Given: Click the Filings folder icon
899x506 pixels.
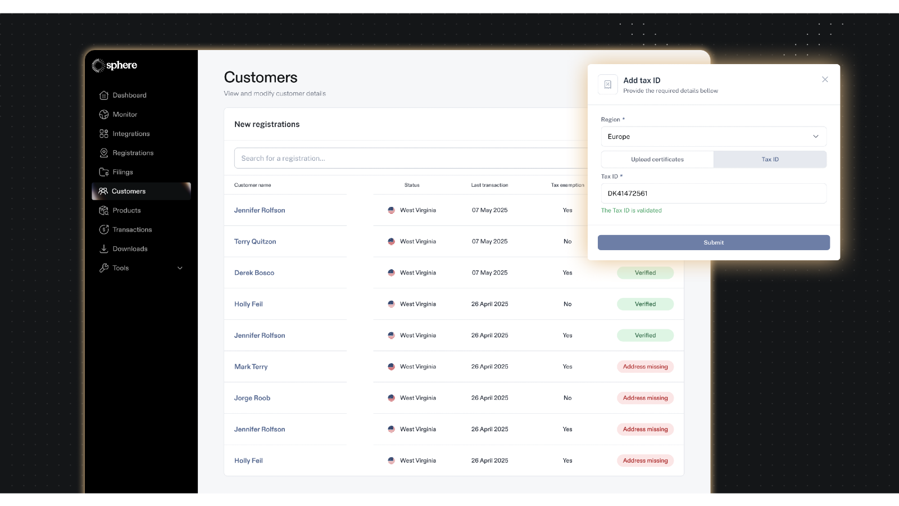Looking at the screenshot, I should 104,172.
